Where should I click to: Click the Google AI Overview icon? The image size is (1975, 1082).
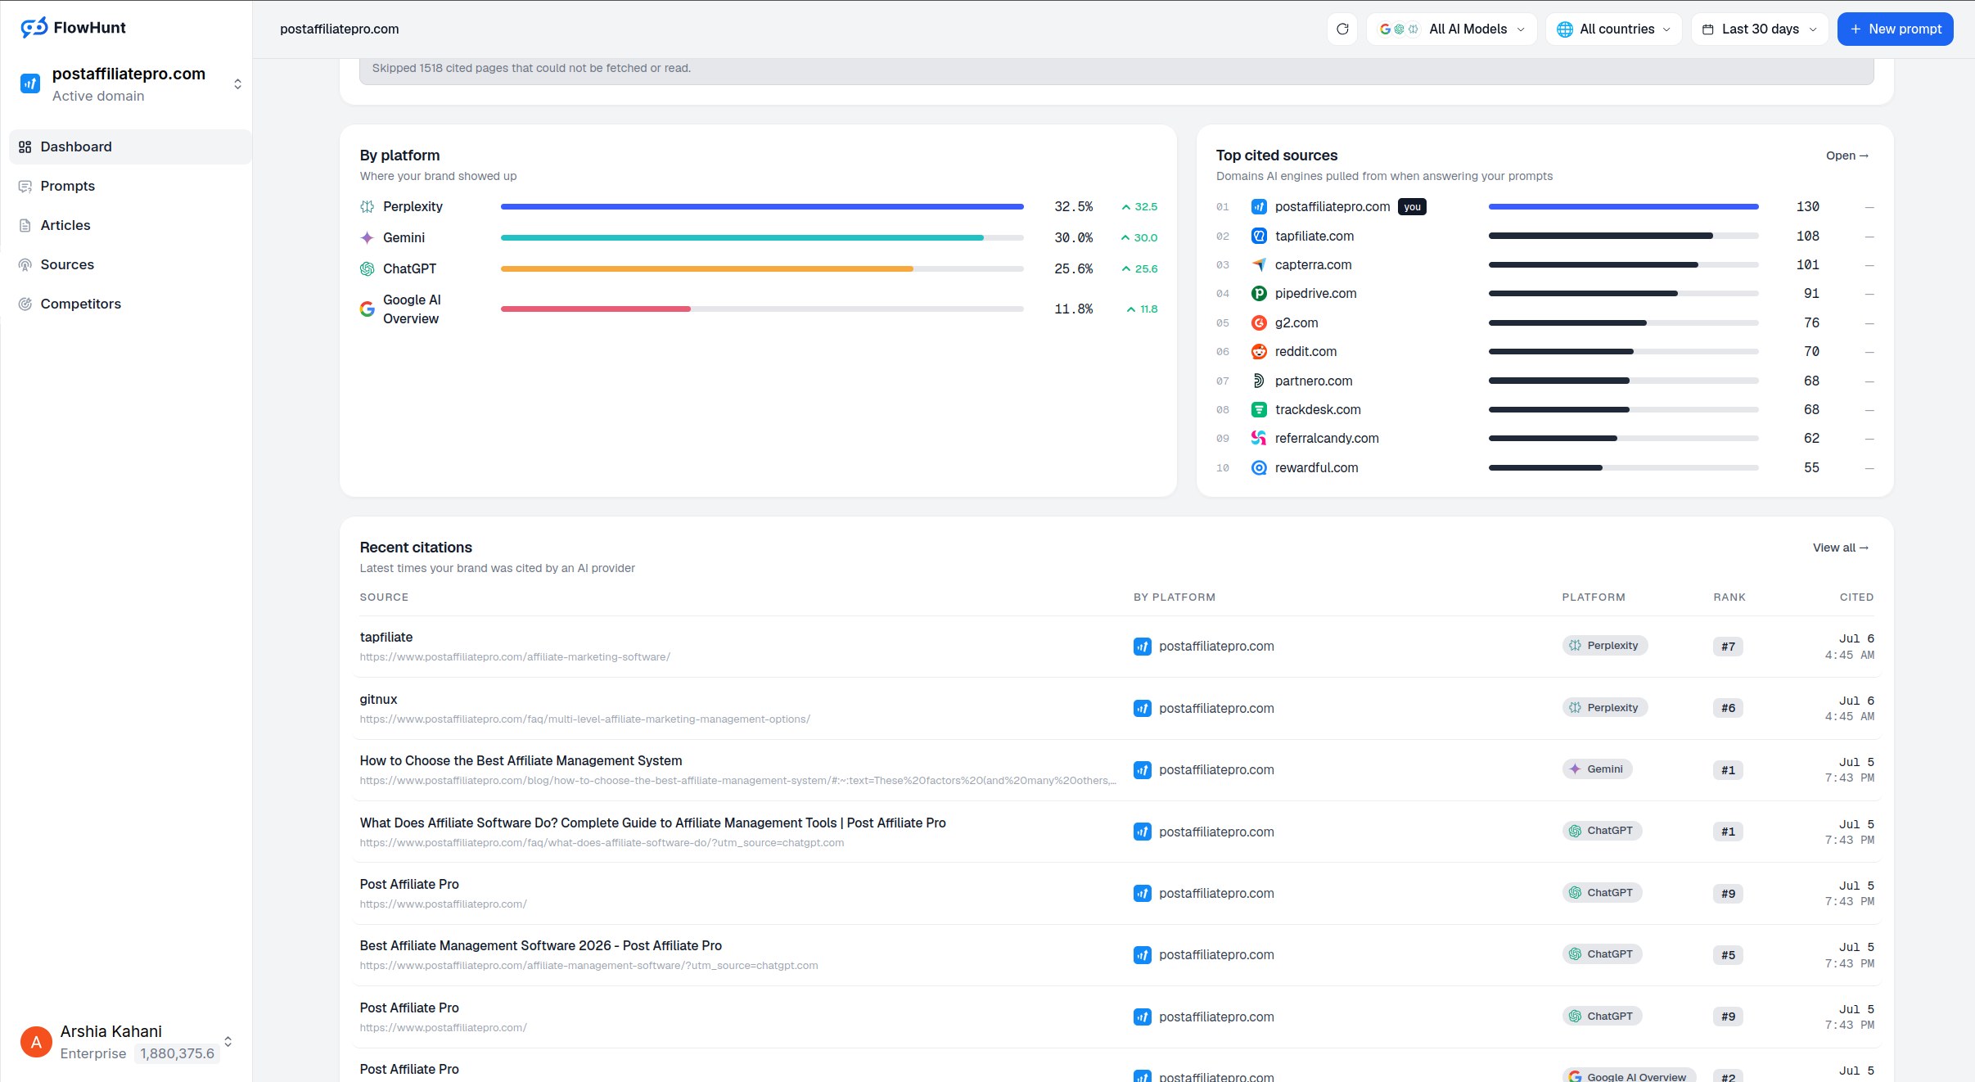(x=367, y=309)
